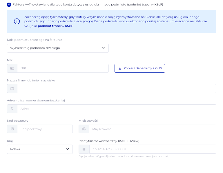Click the map icon beside Kod pocztowy field
This screenshot has width=223, height=173.
point(12,129)
